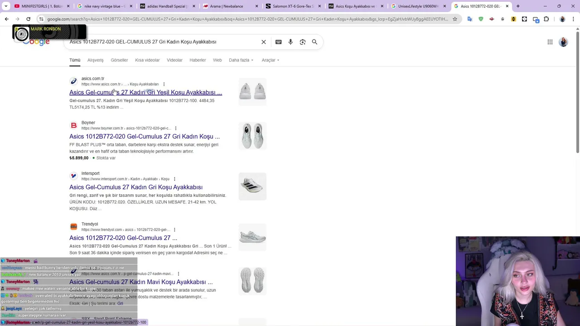Expand the Araçlar tools dropdown
Screen dimensions: 580x326
click(270, 60)
